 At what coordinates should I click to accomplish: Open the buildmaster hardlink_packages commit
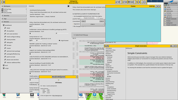(49, 31)
